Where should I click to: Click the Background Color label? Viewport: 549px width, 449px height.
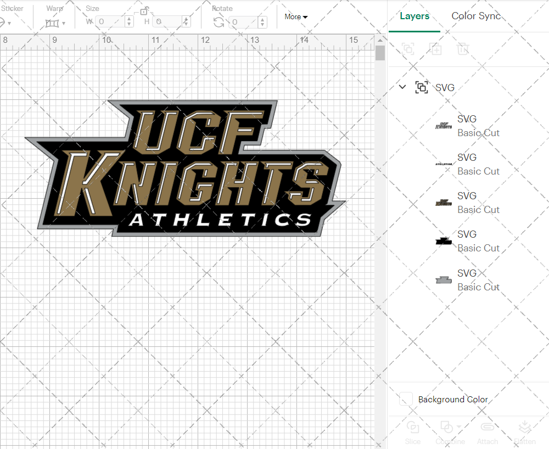tap(453, 399)
